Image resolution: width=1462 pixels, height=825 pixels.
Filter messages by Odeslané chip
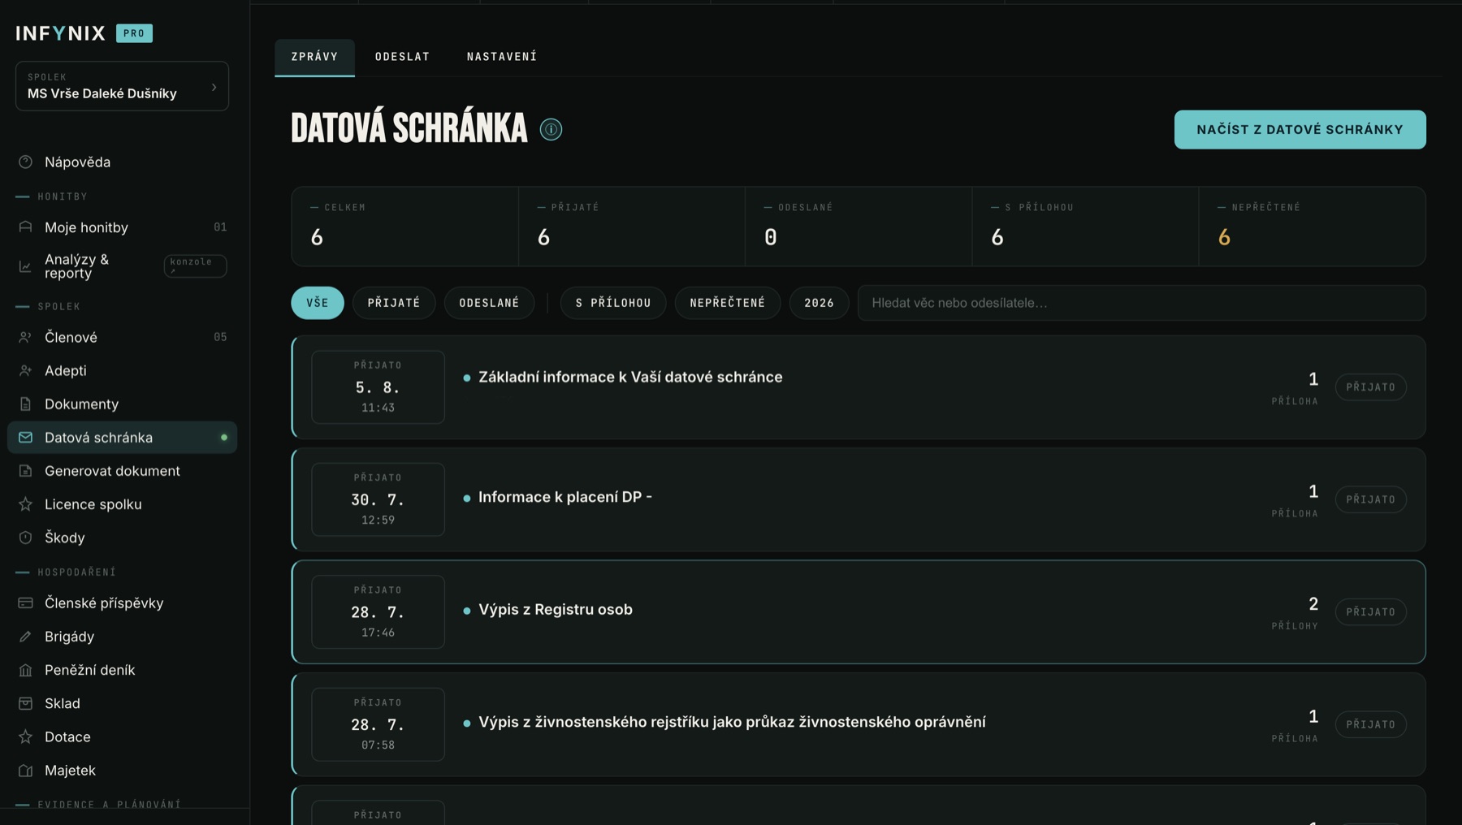point(489,303)
